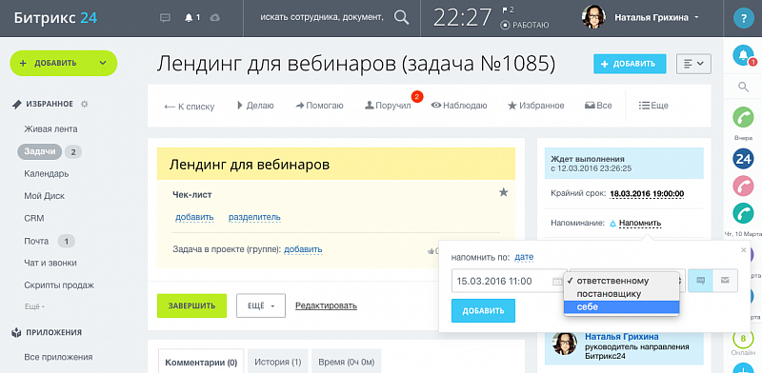
Task: Open green phone call labeled Вчера
Action: [743, 118]
